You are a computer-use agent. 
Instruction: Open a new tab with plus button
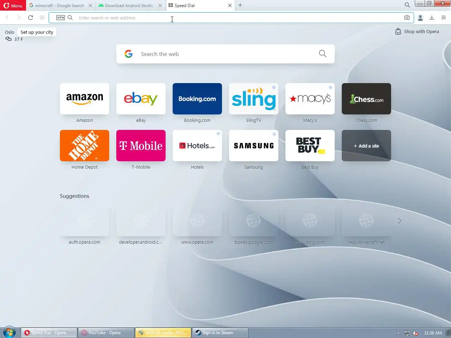tap(240, 5)
